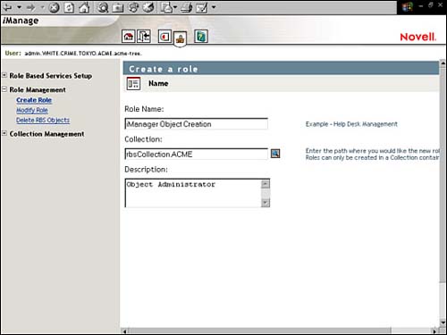Click the Role Name input field
447x335 pixels.
[x=197, y=124]
